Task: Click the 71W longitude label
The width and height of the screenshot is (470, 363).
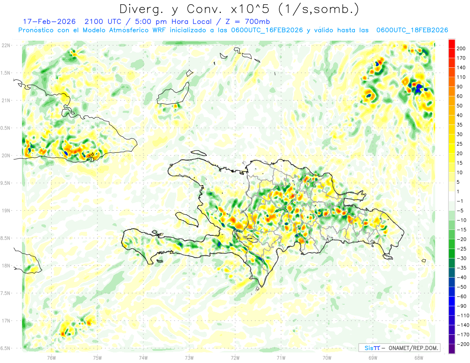Action: point(281,358)
